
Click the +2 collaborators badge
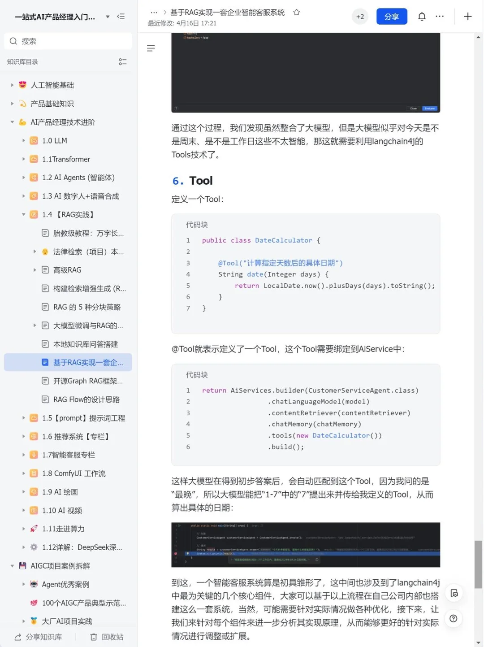point(360,17)
